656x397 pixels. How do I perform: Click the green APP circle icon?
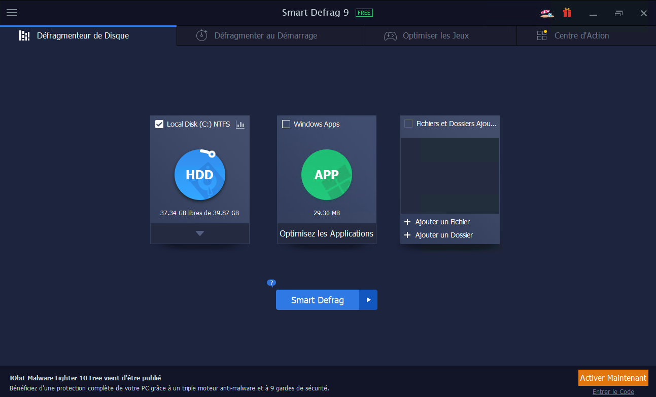[x=327, y=175]
